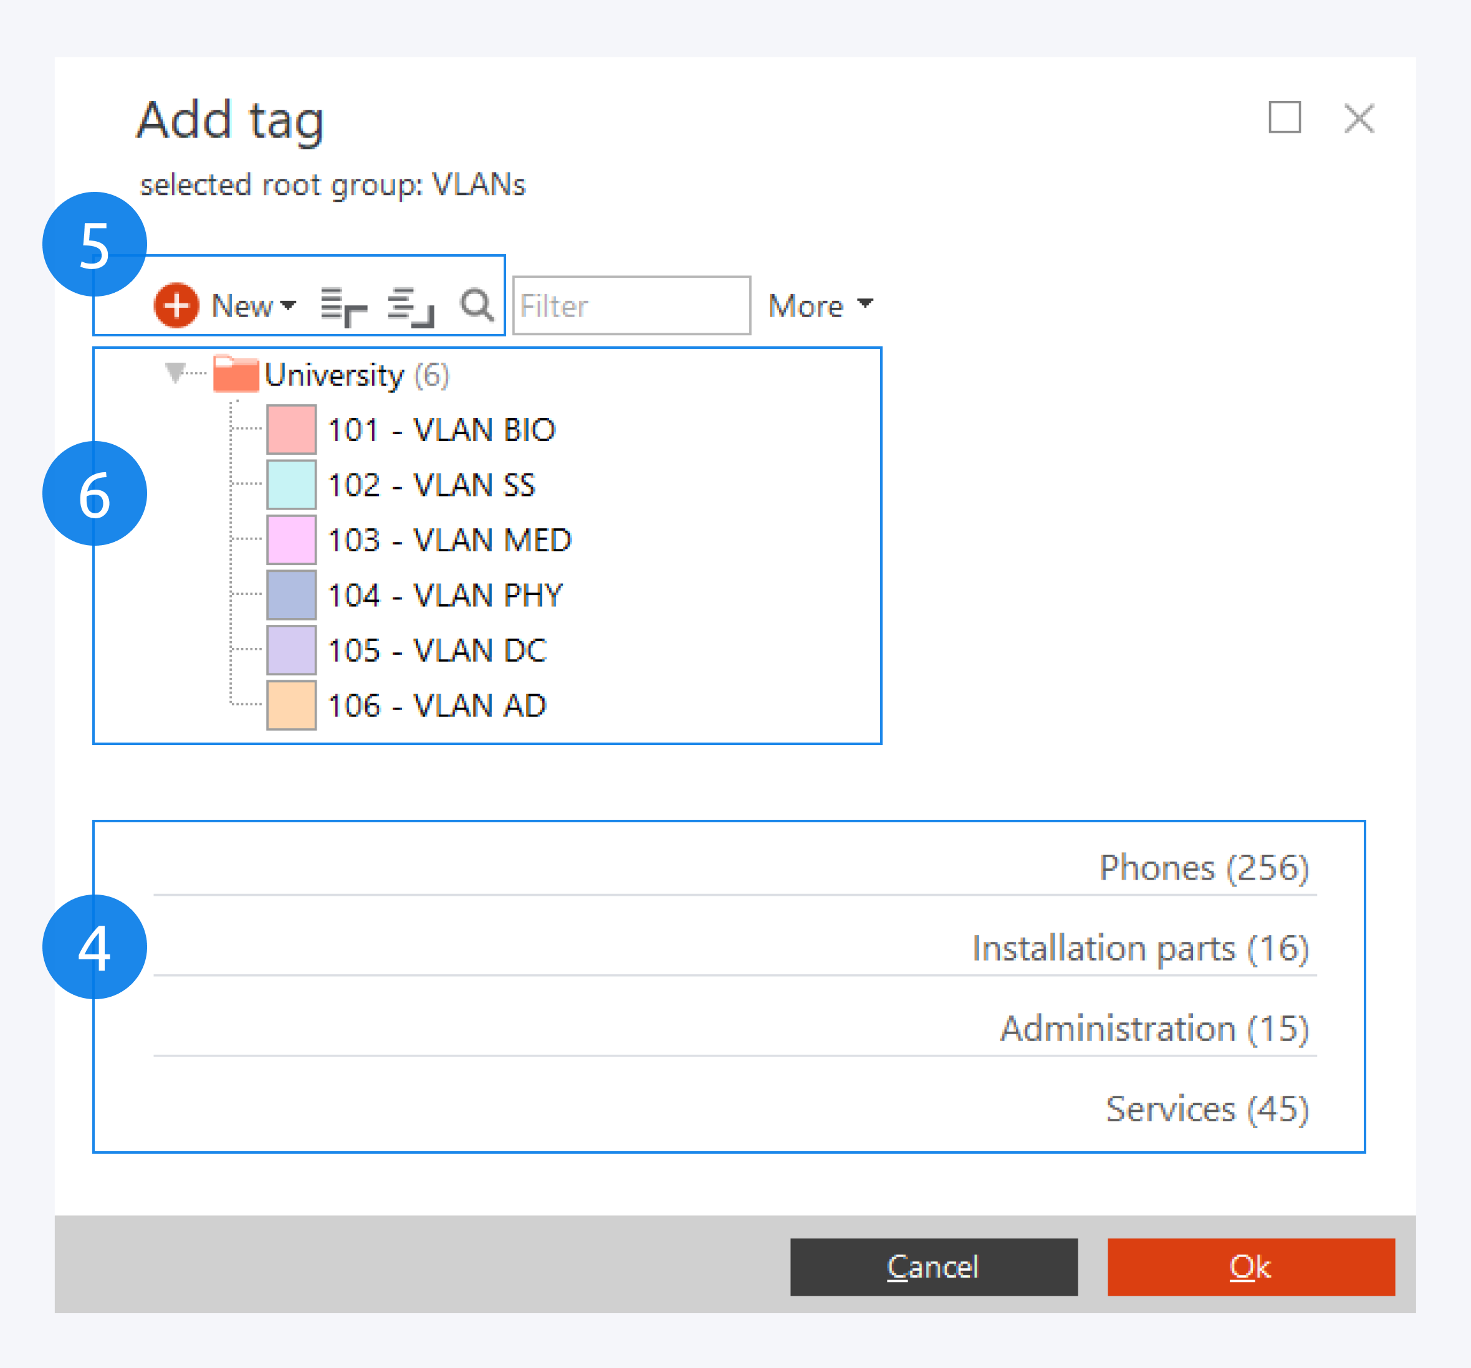1471x1368 pixels.
Task: Open the More dropdown menu
Action: 820,305
